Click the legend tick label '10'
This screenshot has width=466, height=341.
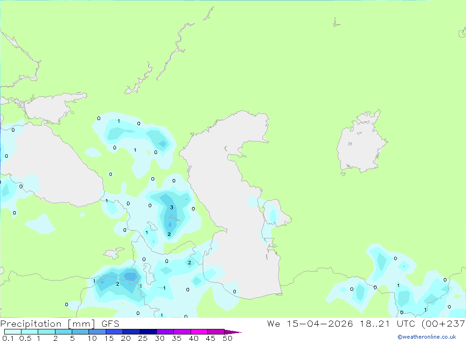click(x=92, y=338)
